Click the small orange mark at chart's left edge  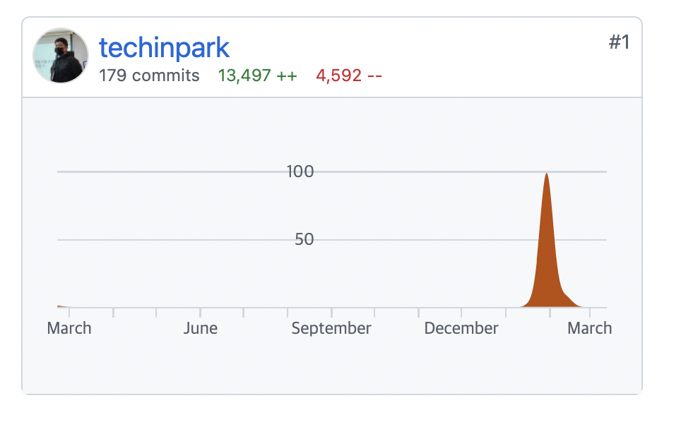pyautogui.click(x=61, y=306)
